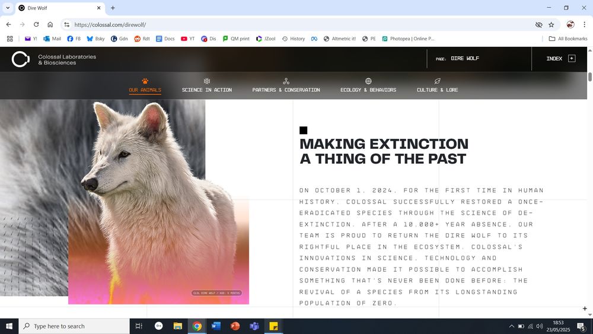Image resolution: width=593 pixels, height=334 pixels.
Task: Open the JZool bookmark
Action: (266, 39)
